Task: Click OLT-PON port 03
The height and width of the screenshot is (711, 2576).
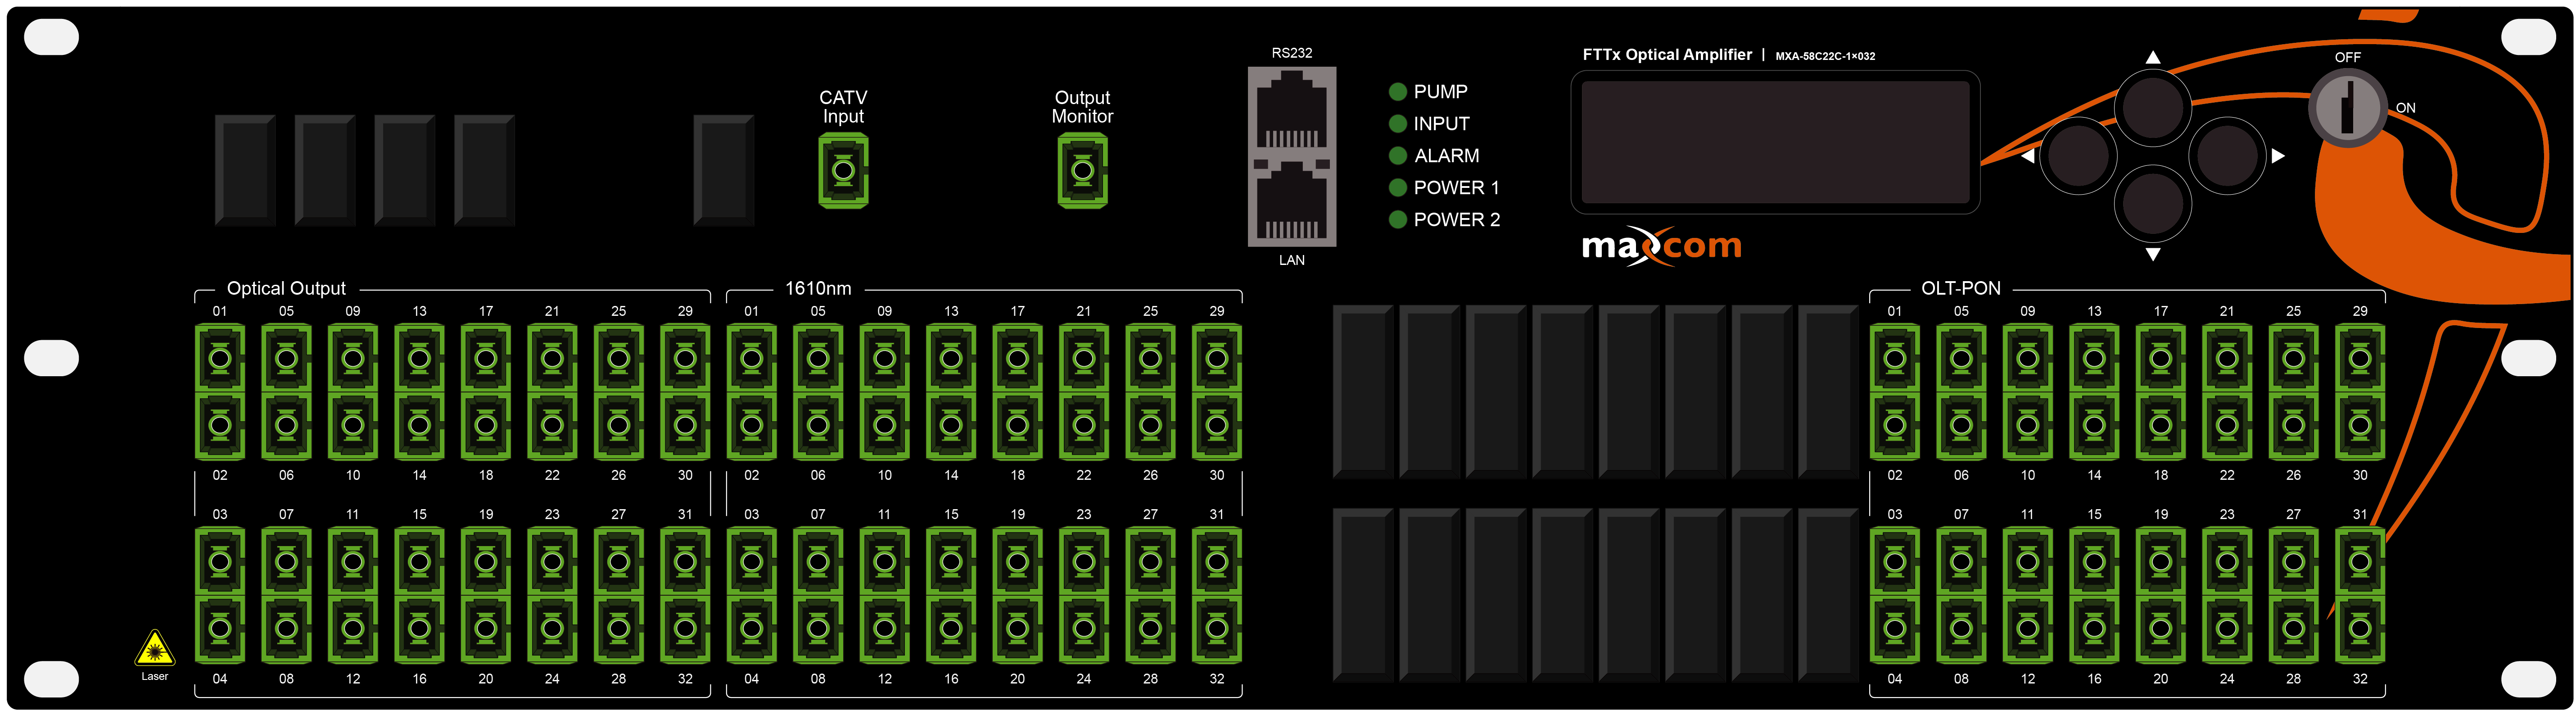Action: click(x=1894, y=561)
